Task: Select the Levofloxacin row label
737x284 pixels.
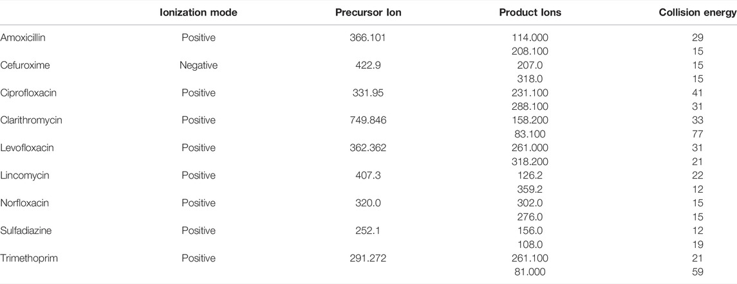Action: (x=27, y=148)
